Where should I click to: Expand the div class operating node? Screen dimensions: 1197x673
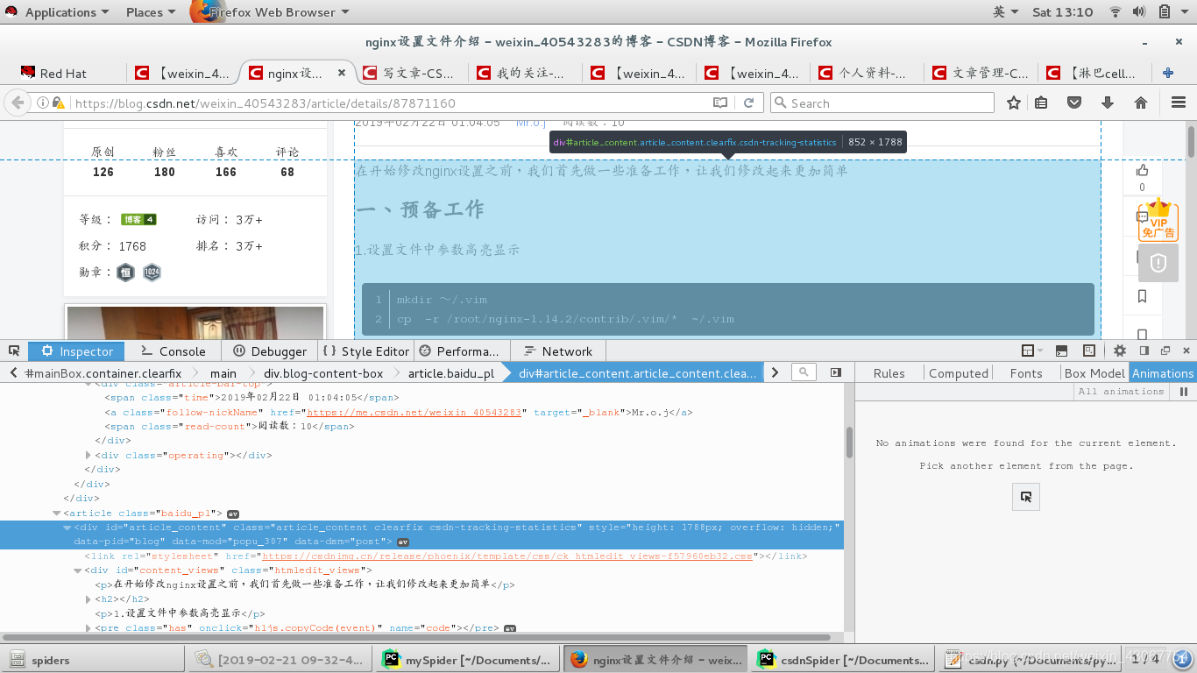click(89, 456)
